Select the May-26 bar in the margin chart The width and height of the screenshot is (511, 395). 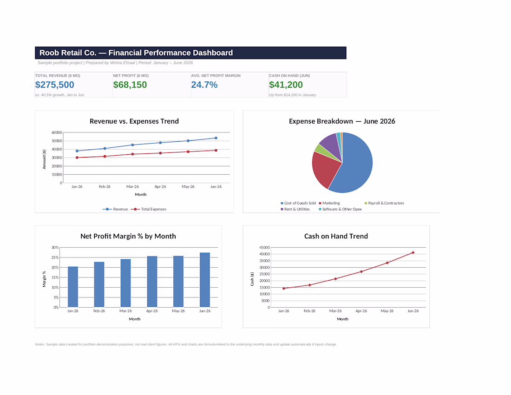click(178, 282)
